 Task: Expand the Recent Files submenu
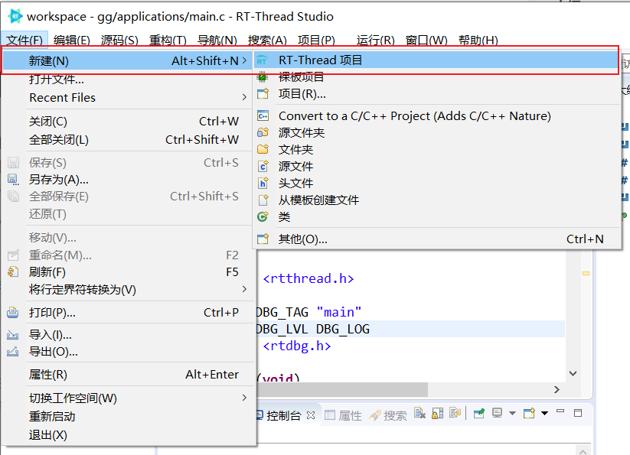coord(244,97)
